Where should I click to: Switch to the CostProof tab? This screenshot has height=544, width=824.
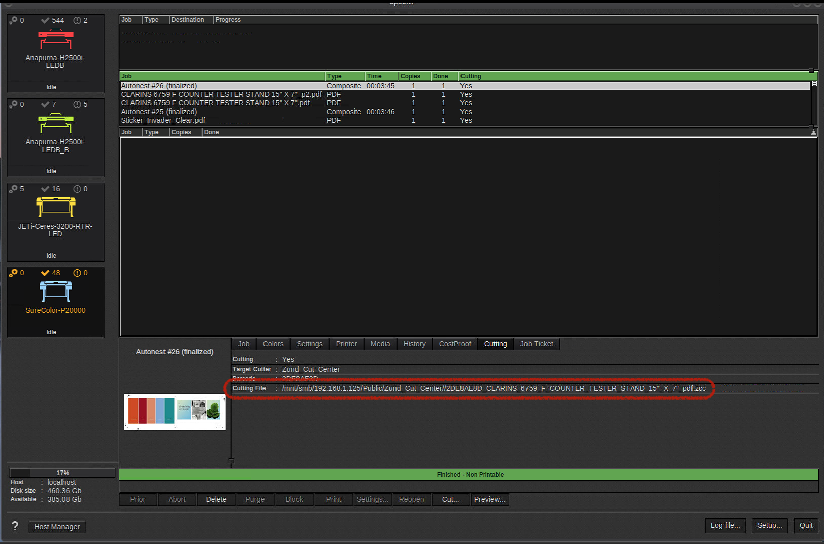[454, 344]
